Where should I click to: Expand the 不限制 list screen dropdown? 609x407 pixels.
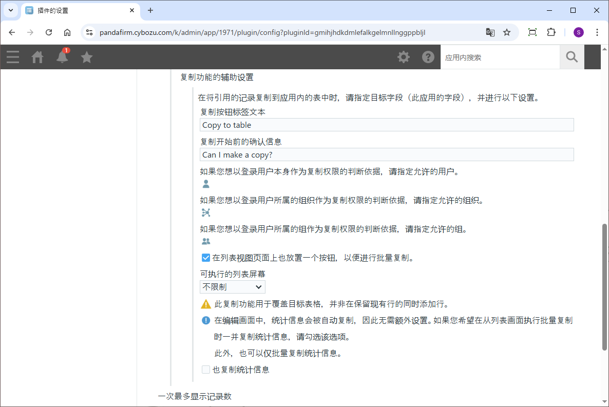tap(233, 287)
